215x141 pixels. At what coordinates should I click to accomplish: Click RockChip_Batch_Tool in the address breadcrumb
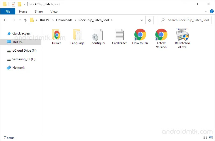tap(94, 20)
